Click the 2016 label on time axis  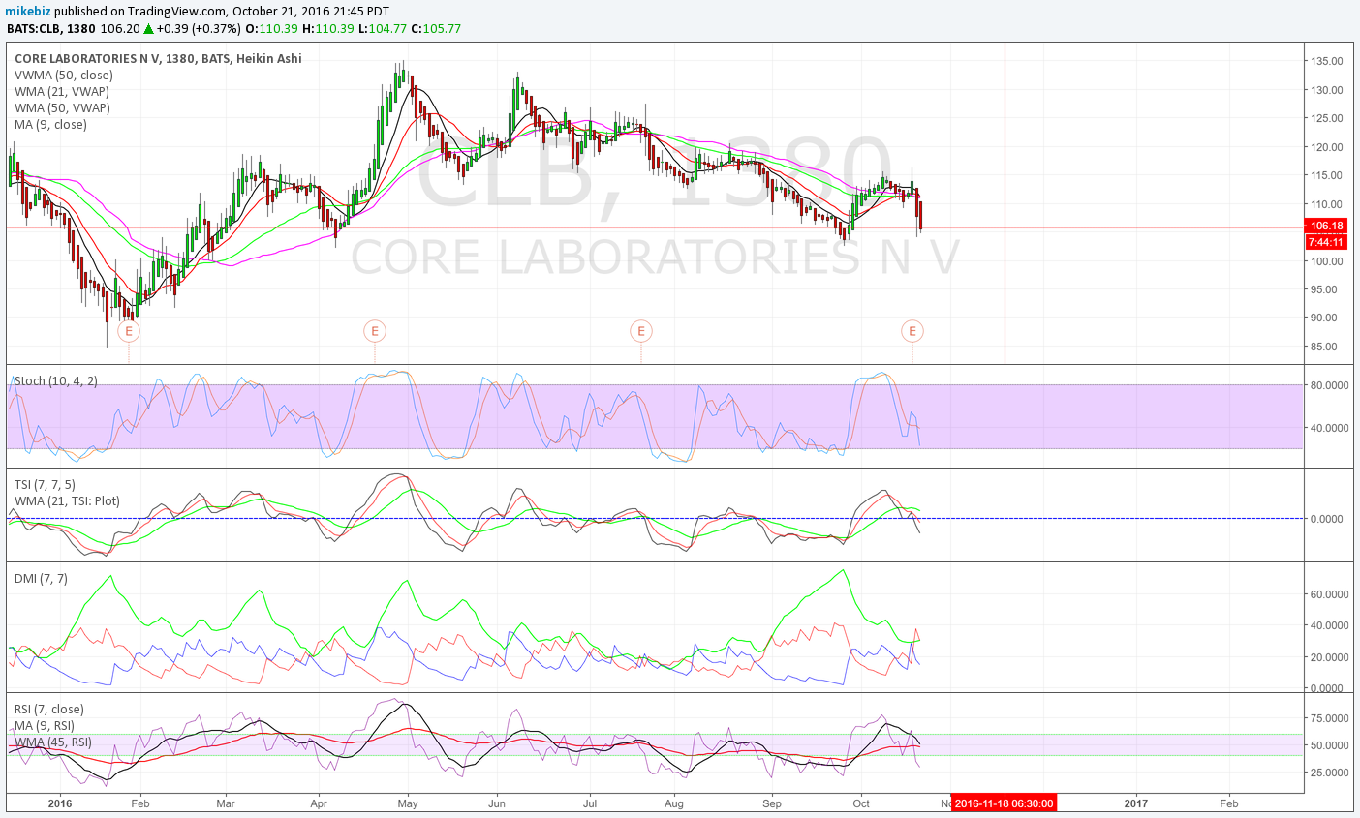tap(60, 803)
